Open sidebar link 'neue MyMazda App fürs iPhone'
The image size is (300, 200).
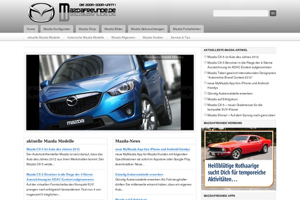pyautogui.click(x=238, y=85)
